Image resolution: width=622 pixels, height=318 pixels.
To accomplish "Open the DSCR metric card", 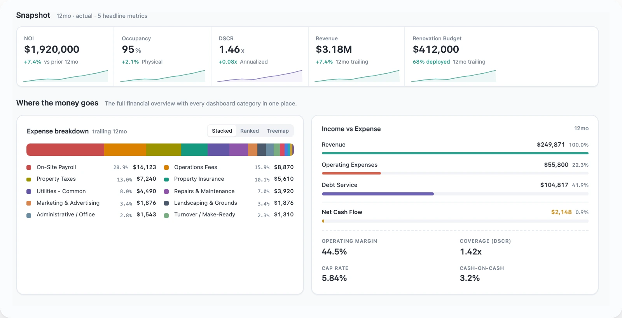I will (x=260, y=57).
